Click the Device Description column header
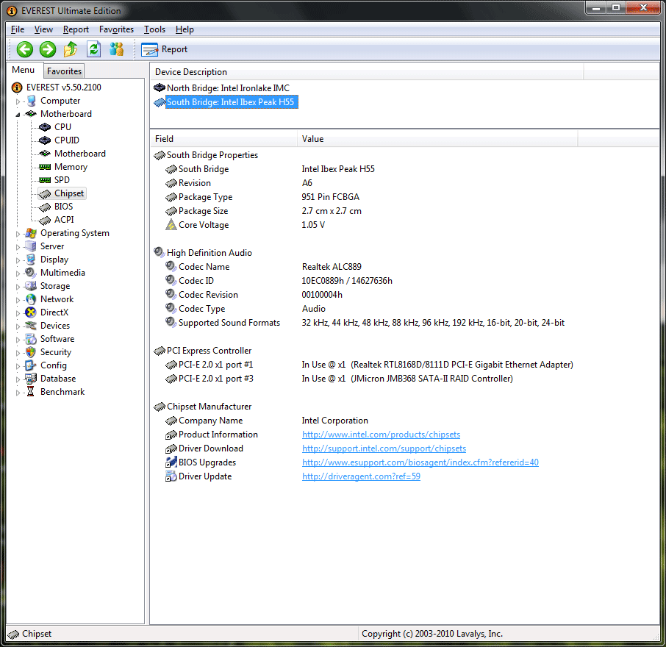Viewport: 666px width, 647px height. pos(368,72)
